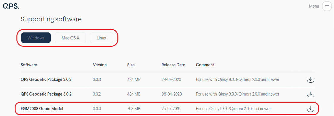Click the Version column header

(x=100, y=65)
